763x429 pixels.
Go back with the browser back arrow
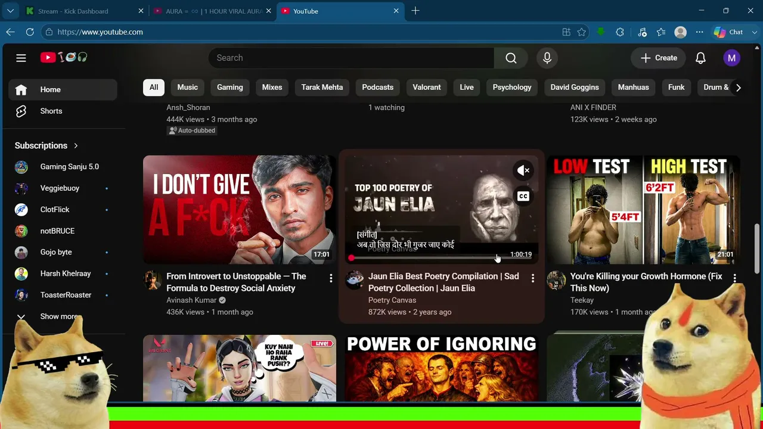click(x=11, y=32)
